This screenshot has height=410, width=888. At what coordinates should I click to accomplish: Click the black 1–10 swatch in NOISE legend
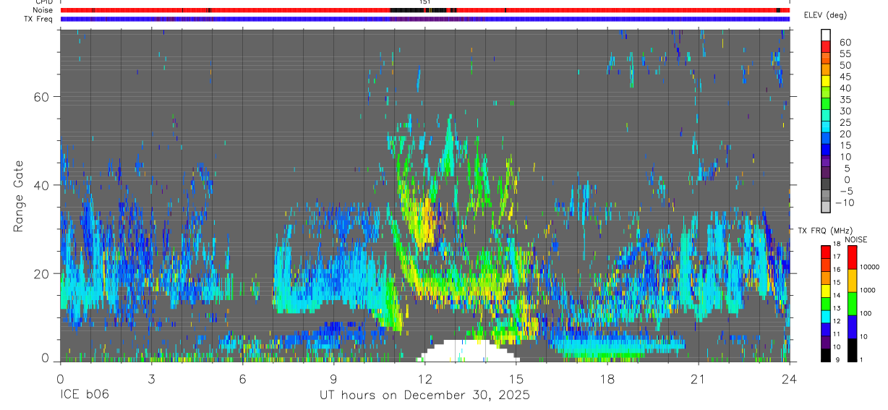tap(851, 350)
